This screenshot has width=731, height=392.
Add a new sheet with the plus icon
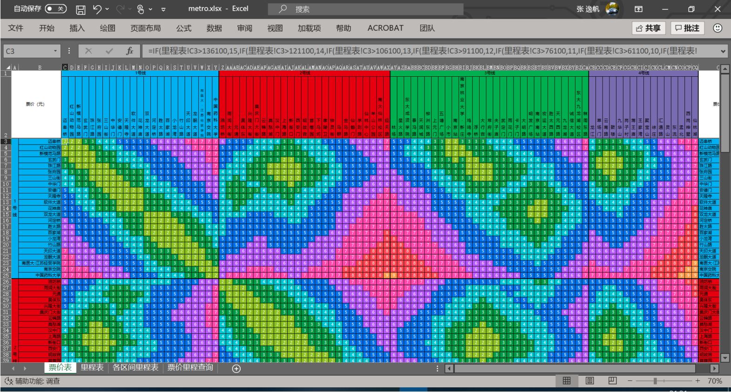coord(236,369)
